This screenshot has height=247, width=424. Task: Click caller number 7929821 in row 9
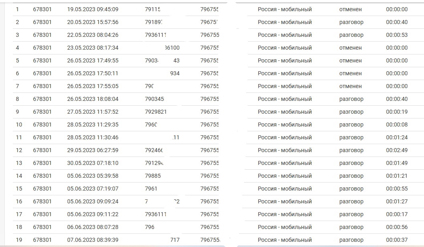156,112
